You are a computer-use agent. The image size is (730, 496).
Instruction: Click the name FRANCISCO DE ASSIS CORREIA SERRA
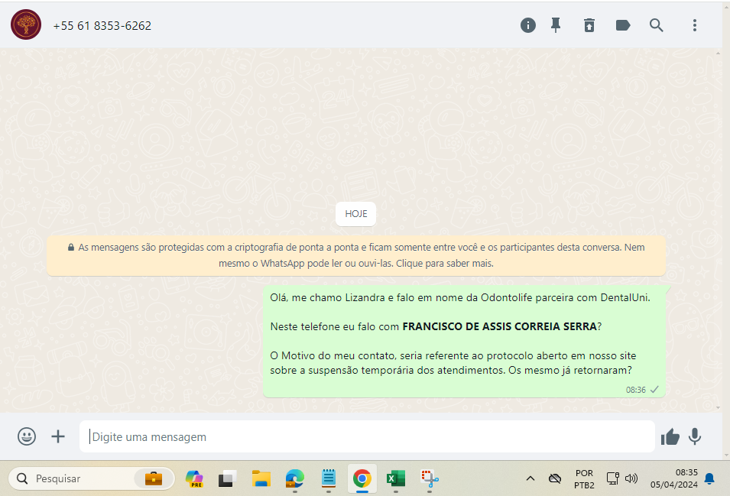point(500,326)
